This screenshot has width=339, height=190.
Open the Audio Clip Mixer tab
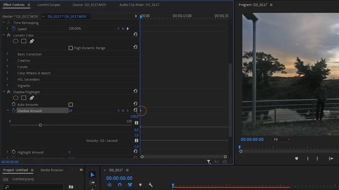click(139, 5)
